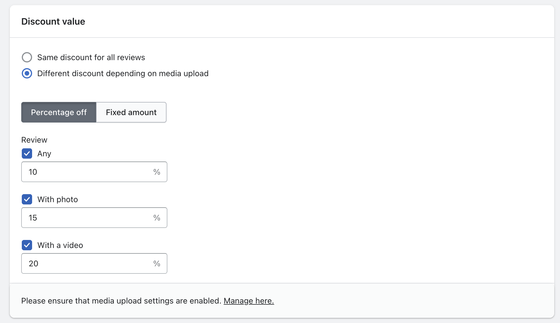560x323 pixels.
Task: Click the percent symbol in the Any field
Action: click(x=157, y=172)
